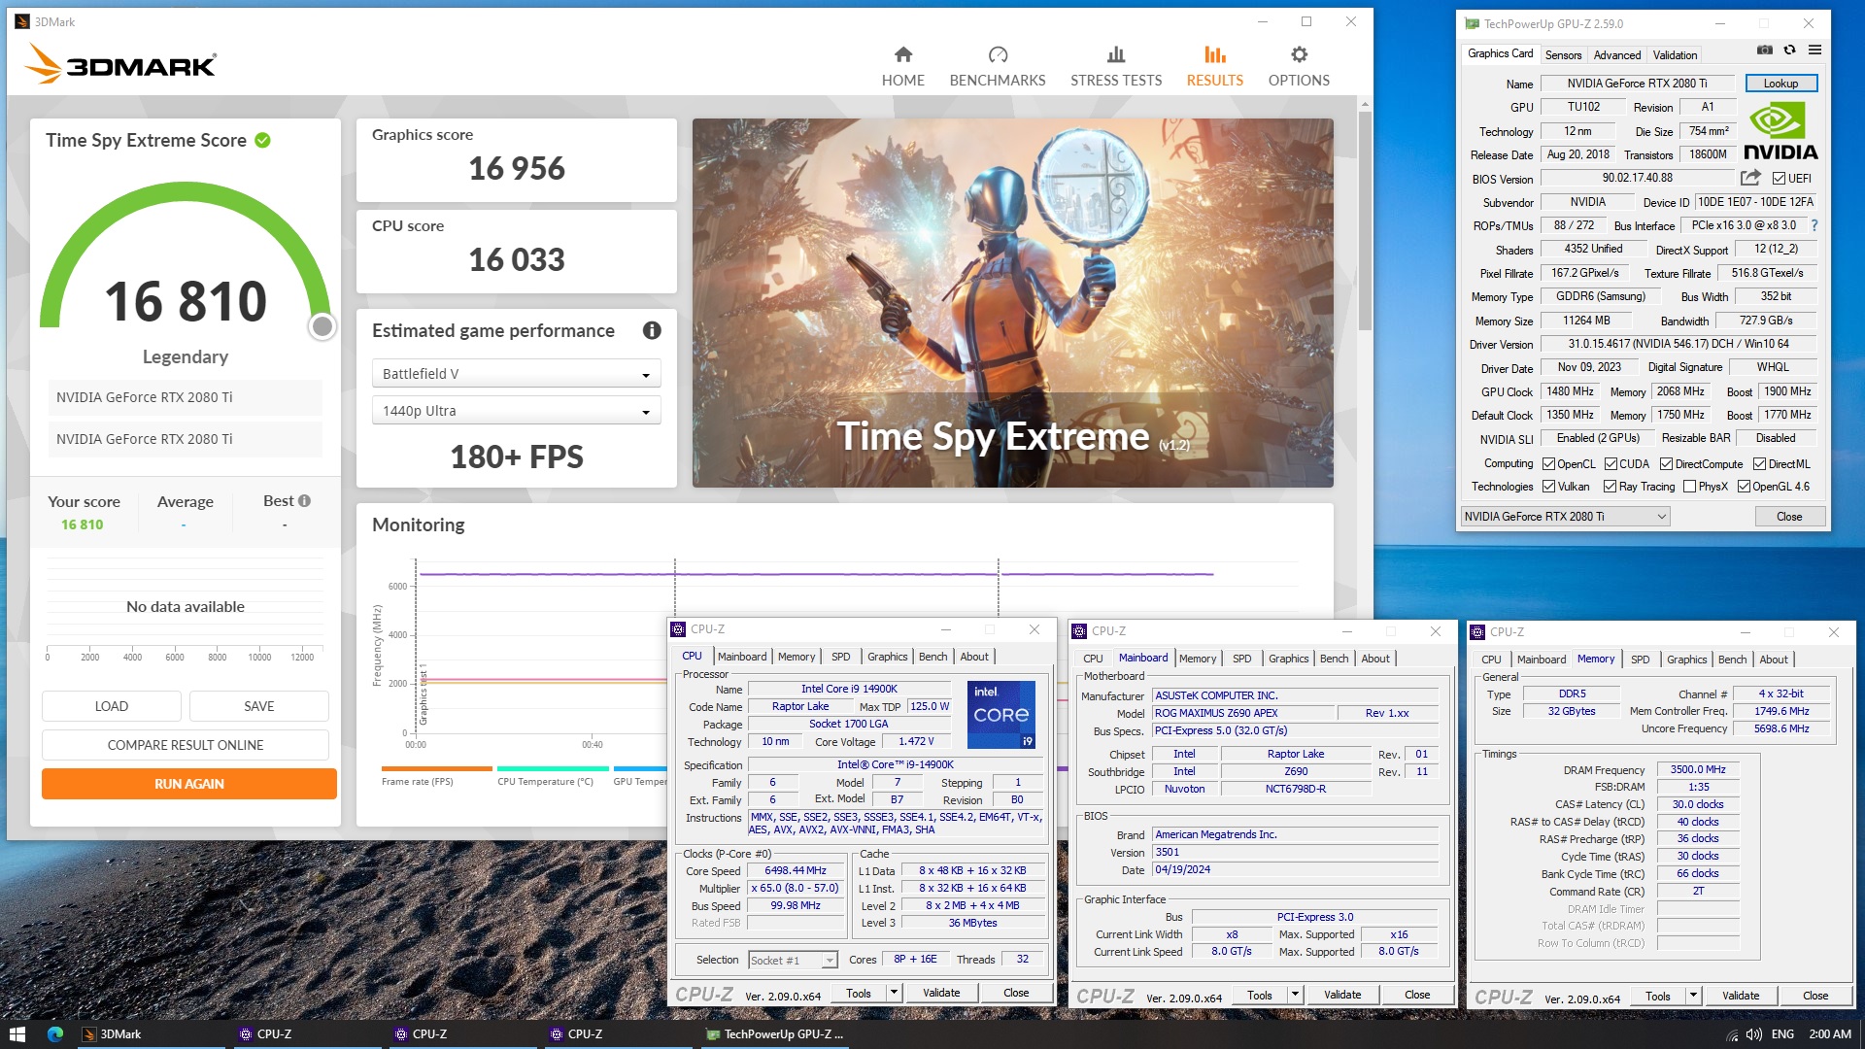Take a GPU-Z screenshot with the camera icon
The height and width of the screenshot is (1049, 1865).
click(x=1764, y=50)
